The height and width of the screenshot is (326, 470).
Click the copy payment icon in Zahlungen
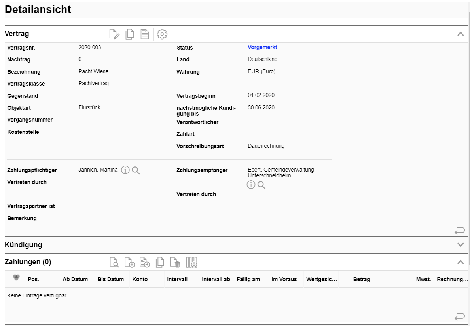click(x=160, y=262)
